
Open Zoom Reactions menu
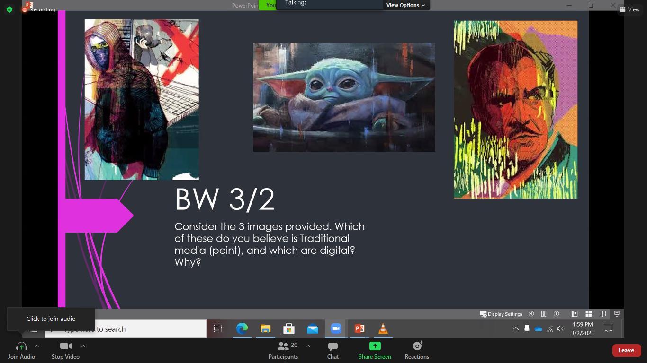tap(417, 350)
